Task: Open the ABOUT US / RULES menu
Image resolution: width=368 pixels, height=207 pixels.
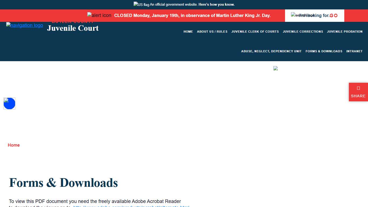Action: (212, 32)
